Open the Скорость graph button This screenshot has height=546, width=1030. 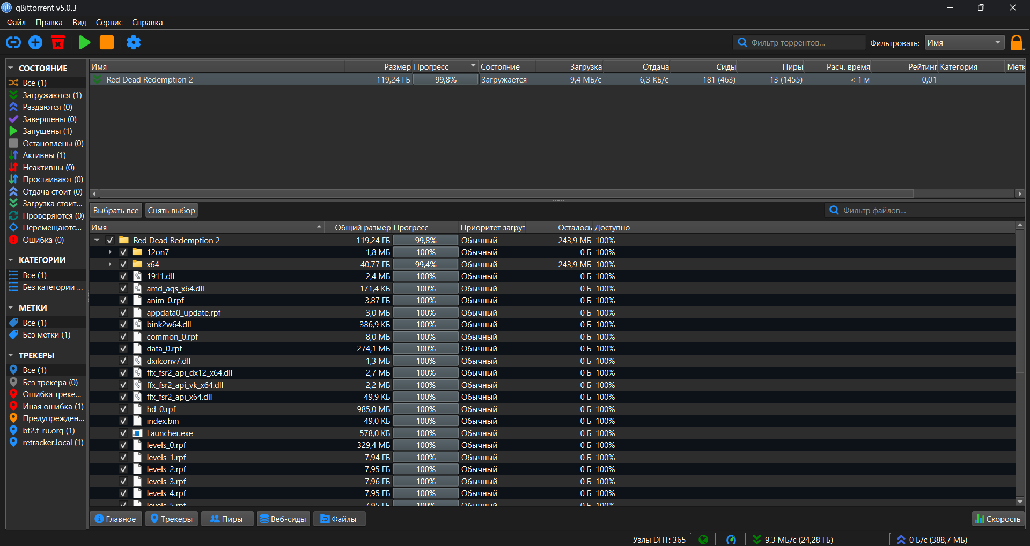pos(998,519)
